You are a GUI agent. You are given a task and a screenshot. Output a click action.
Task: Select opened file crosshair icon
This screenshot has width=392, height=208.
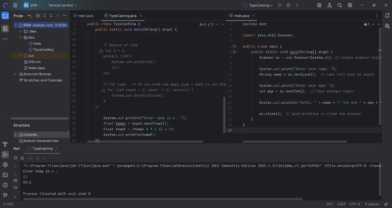pos(38,16)
